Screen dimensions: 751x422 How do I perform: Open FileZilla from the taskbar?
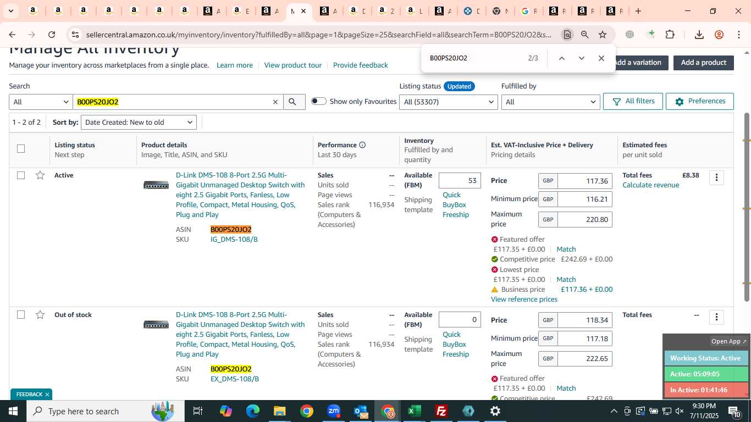tap(441, 411)
